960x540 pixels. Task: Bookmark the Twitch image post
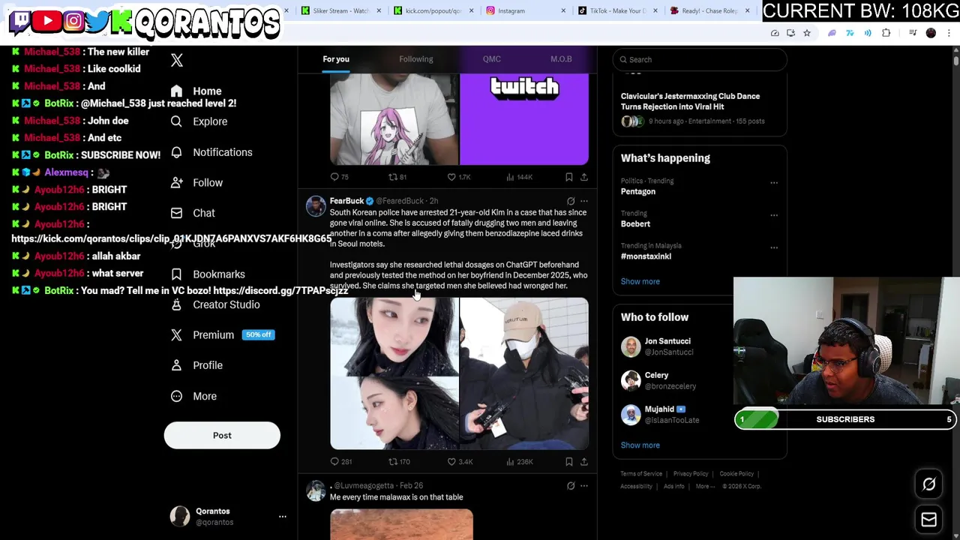click(569, 177)
